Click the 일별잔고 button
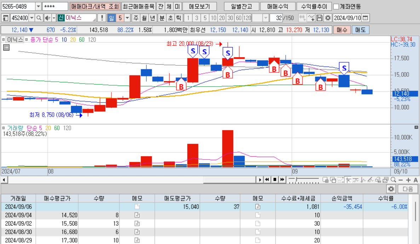Viewport: 420px width, 244px height. click(x=242, y=6)
